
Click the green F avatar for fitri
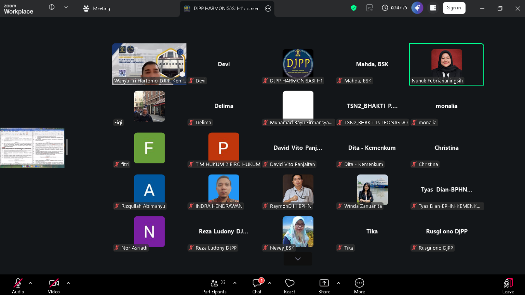click(149, 148)
